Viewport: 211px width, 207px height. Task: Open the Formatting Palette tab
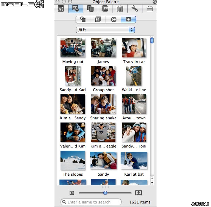click(61, 9)
